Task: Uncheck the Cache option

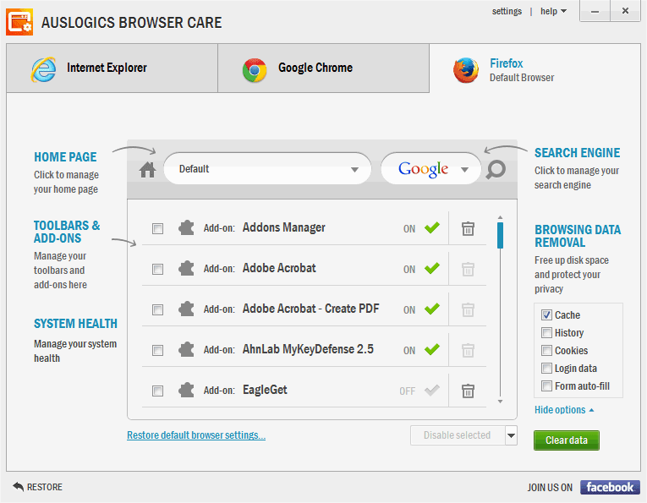Action: (546, 315)
